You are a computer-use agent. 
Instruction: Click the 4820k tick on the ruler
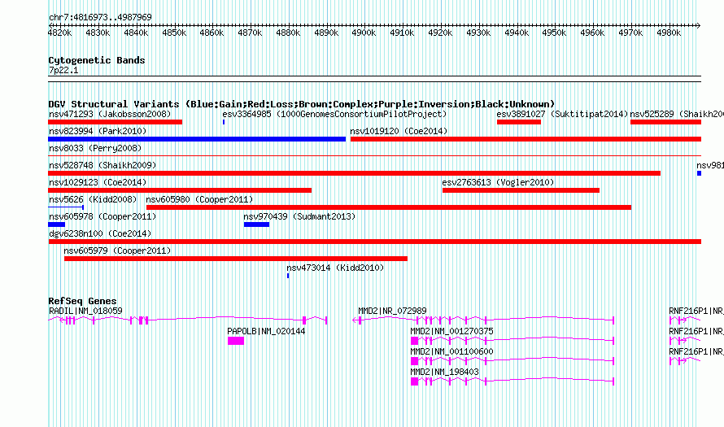point(59,33)
